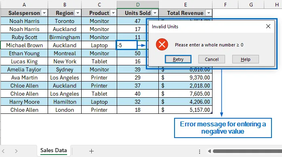
Task: Click the 'Lucas King' cell
Action: coord(24,61)
